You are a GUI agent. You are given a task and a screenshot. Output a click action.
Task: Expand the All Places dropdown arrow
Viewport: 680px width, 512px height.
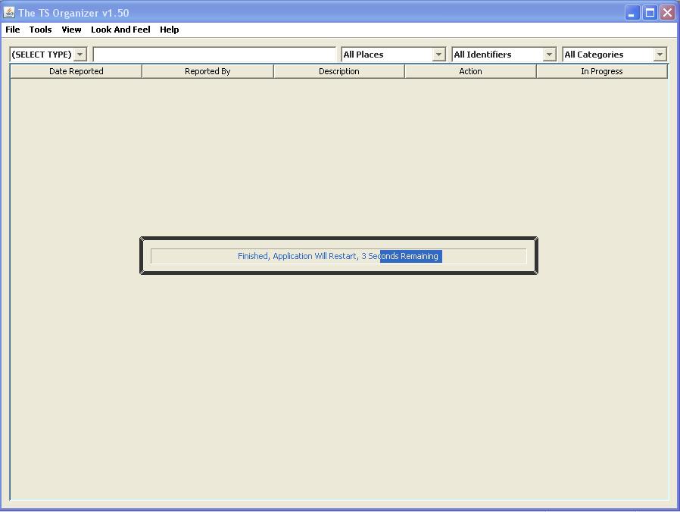tap(439, 55)
